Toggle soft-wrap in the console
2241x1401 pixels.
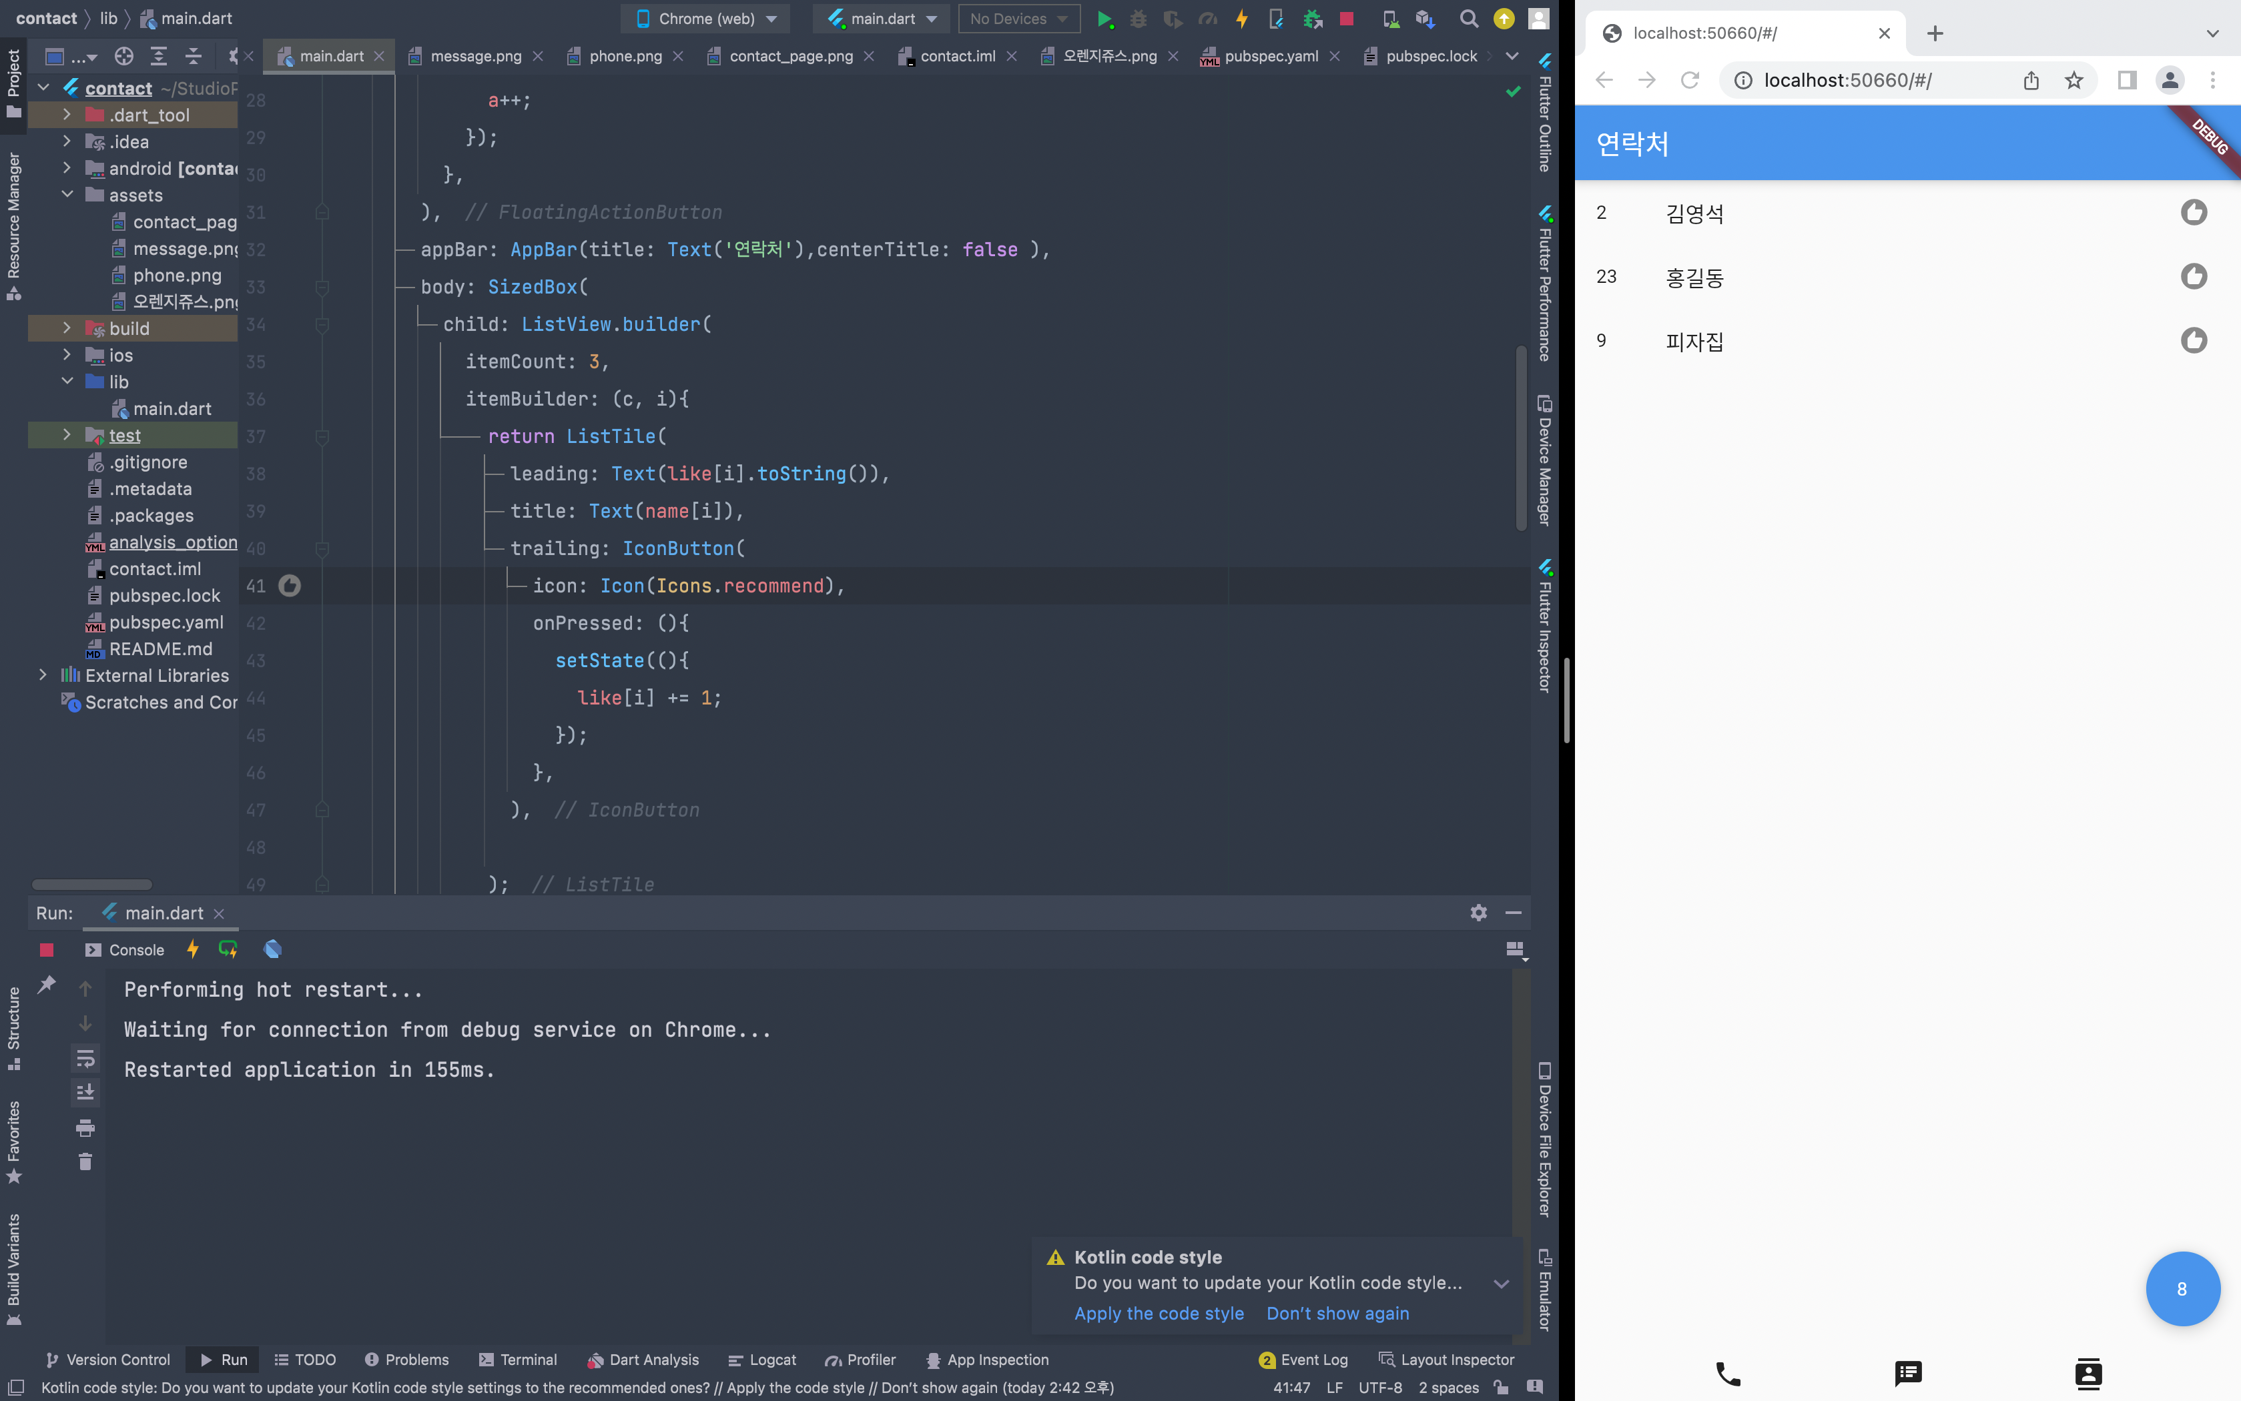(85, 1057)
